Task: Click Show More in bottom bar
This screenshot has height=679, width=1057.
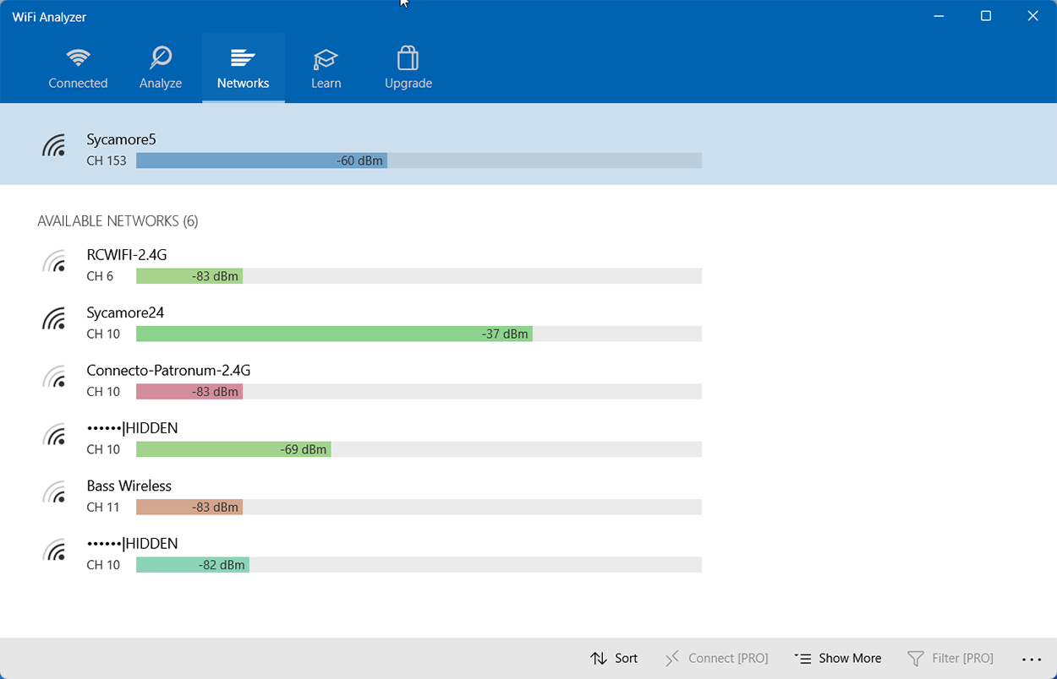Action: click(x=838, y=658)
